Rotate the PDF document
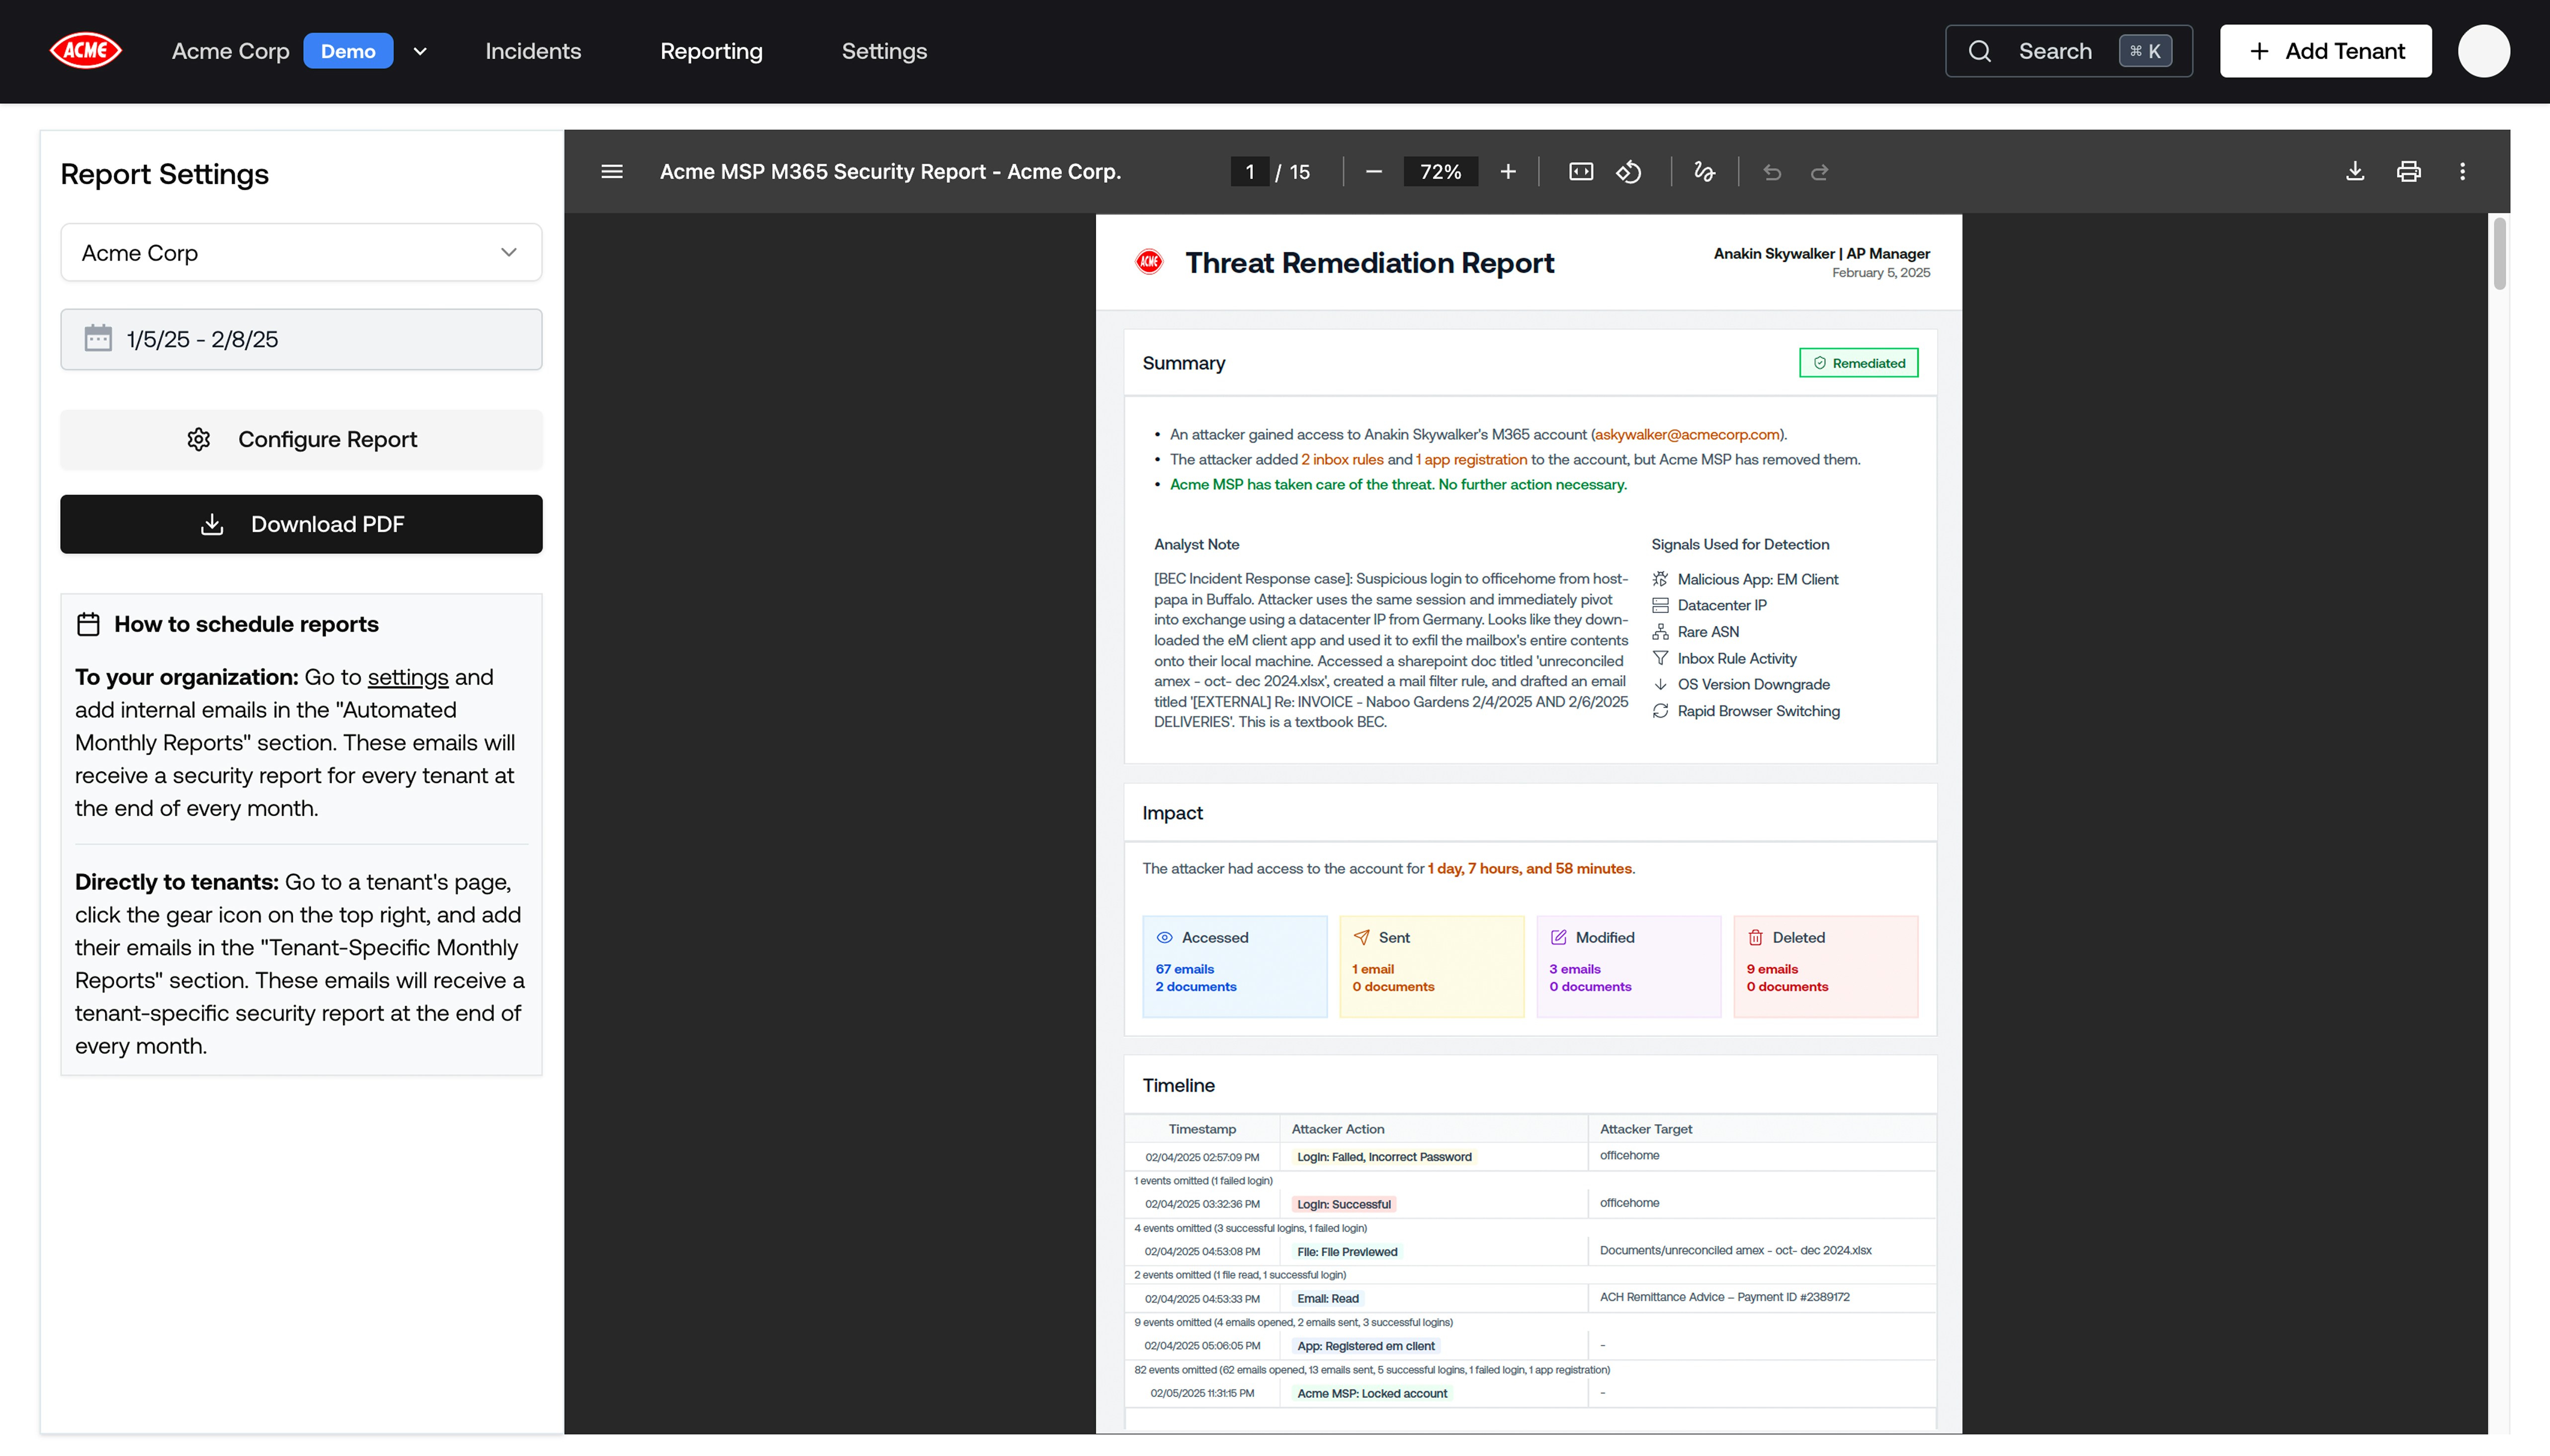 point(1628,172)
